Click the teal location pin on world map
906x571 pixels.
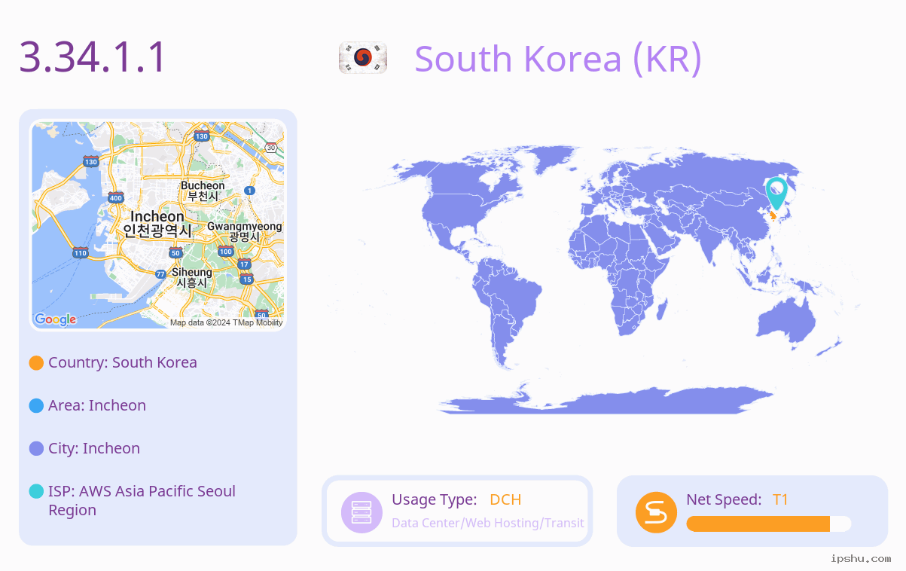776,194
